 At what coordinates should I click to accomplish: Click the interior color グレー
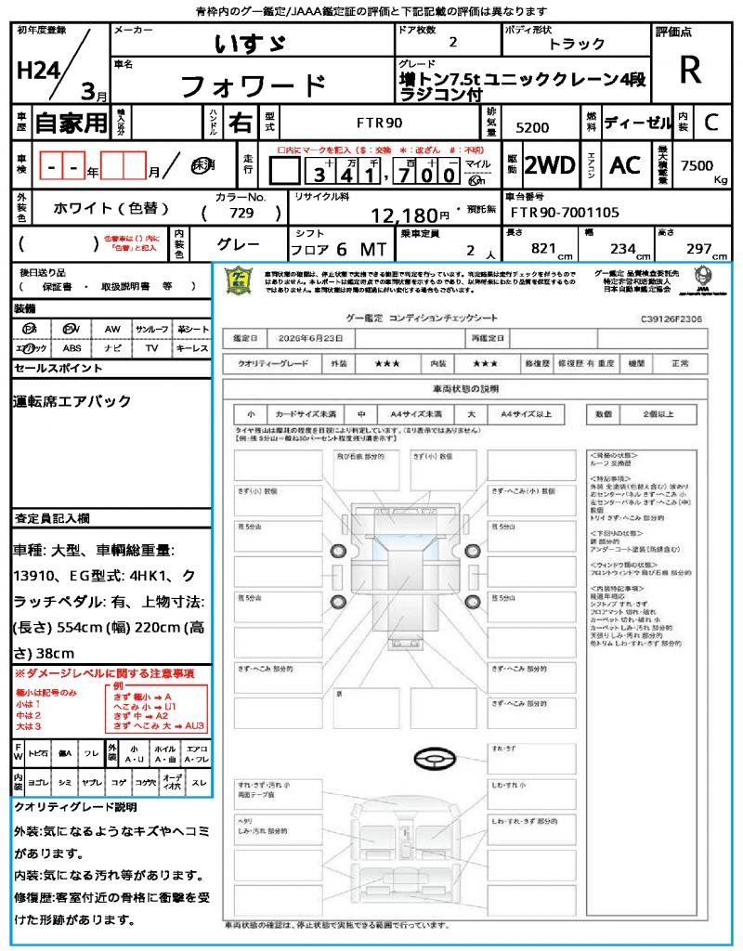coord(239,244)
